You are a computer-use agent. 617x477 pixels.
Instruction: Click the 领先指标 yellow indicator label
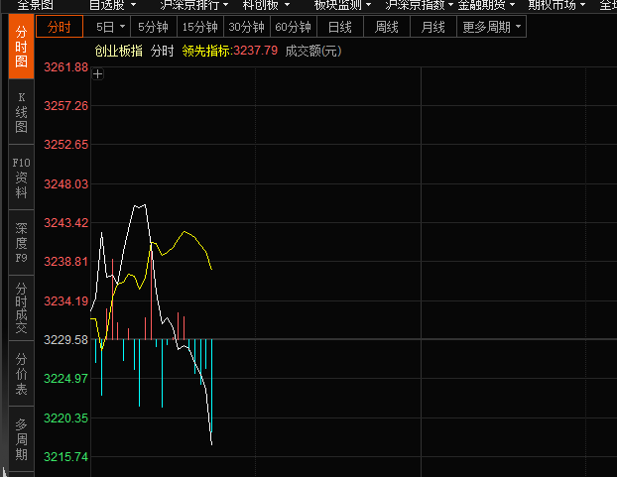tap(205, 51)
